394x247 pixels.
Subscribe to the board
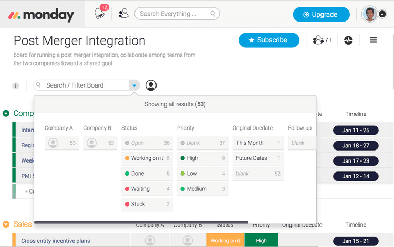(x=269, y=40)
